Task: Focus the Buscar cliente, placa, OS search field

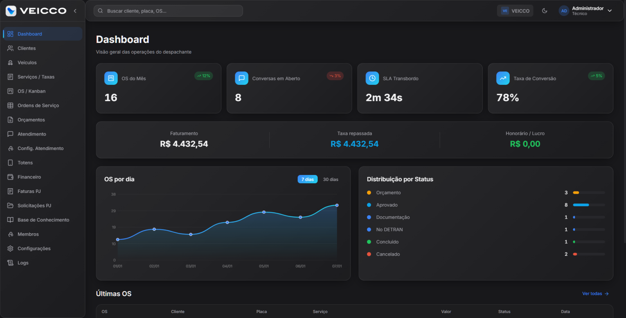Action: (x=168, y=11)
